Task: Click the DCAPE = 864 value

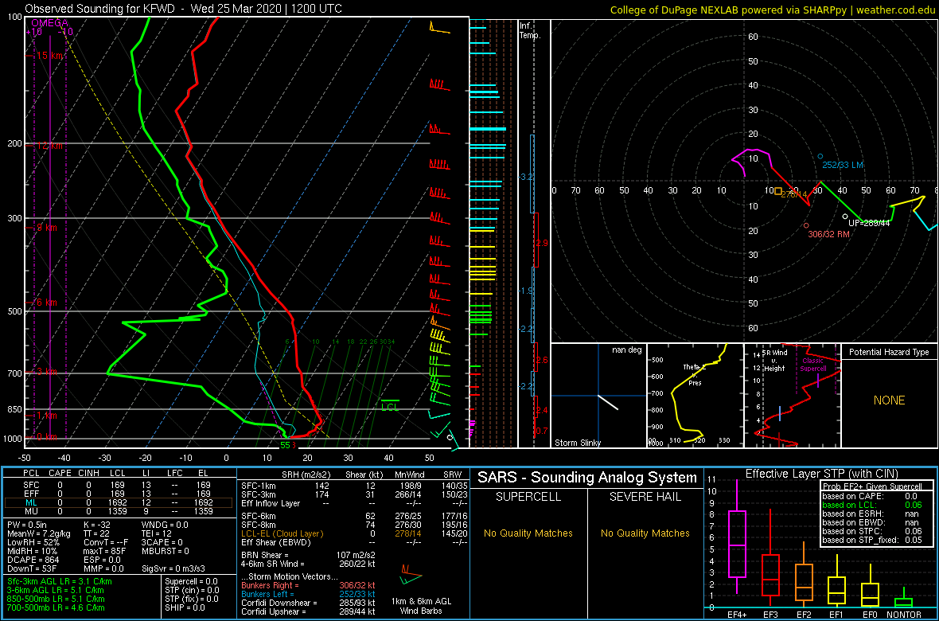Action: pyautogui.click(x=33, y=559)
